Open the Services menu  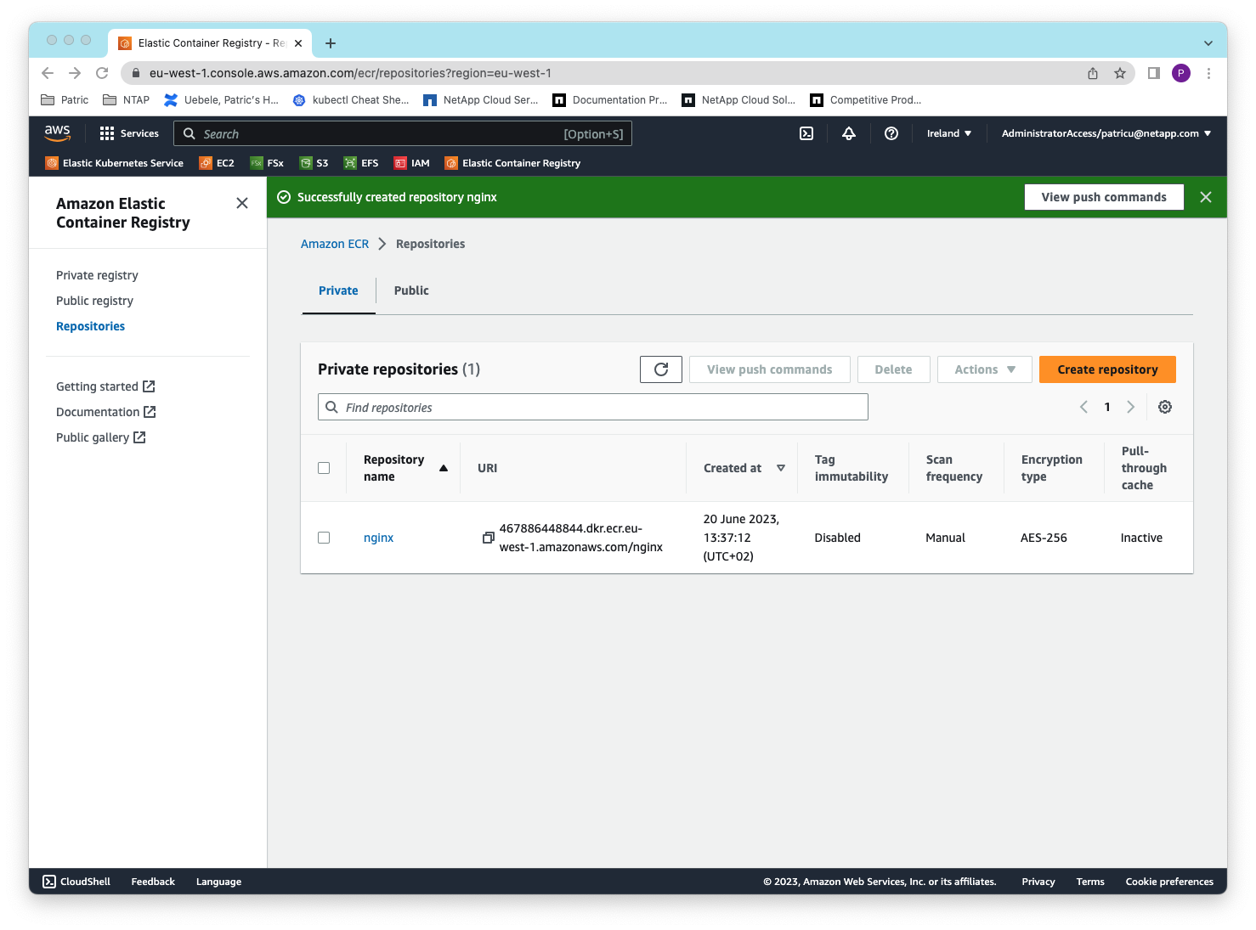128,133
